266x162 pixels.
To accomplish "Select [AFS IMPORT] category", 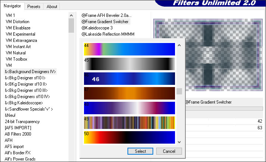I will [x=18, y=128].
